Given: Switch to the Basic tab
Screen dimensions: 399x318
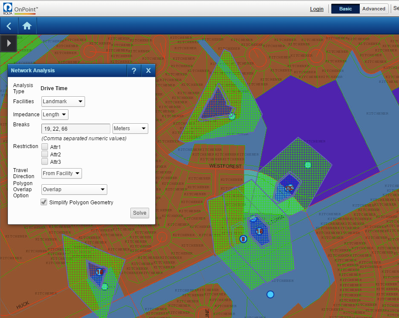Looking at the screenshot, I should [x=345, y=9].
